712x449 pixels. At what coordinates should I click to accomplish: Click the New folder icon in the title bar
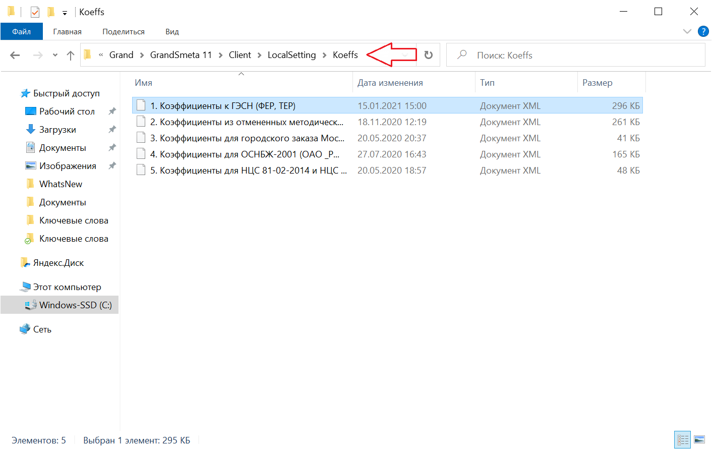[x=50, y=12]
